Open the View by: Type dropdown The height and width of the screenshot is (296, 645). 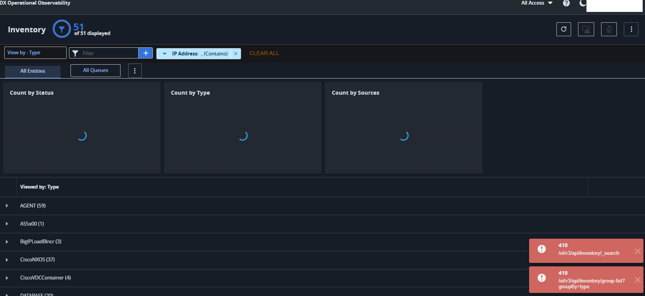click(x=35, y=53)
